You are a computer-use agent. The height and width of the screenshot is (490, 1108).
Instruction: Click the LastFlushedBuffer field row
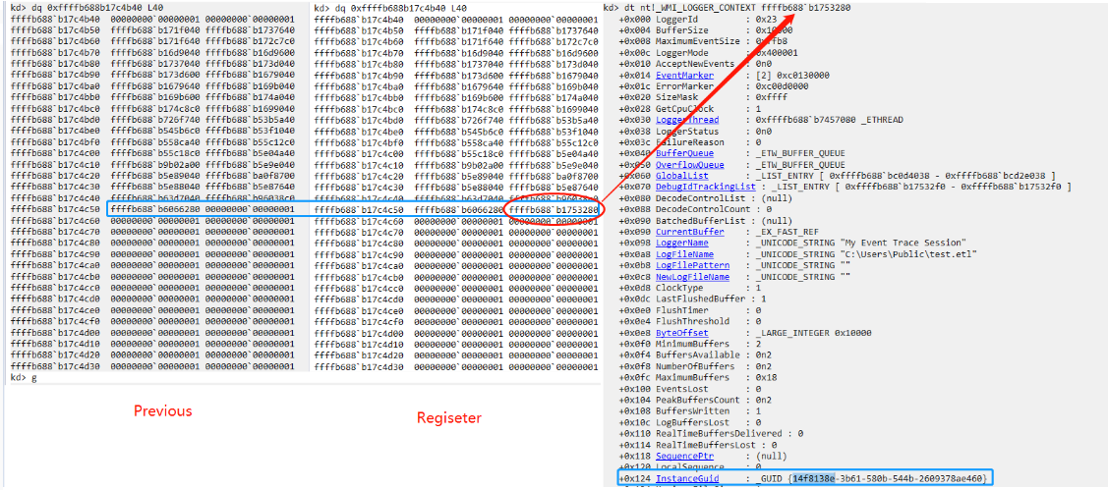pyautogui.click(x=692, y=299)
